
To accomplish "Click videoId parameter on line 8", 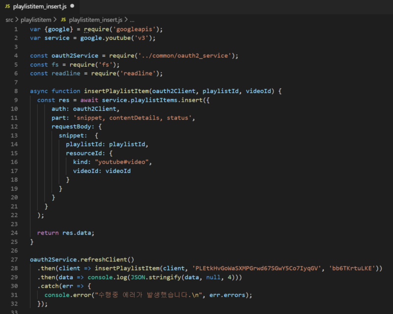I will (258, 91).
